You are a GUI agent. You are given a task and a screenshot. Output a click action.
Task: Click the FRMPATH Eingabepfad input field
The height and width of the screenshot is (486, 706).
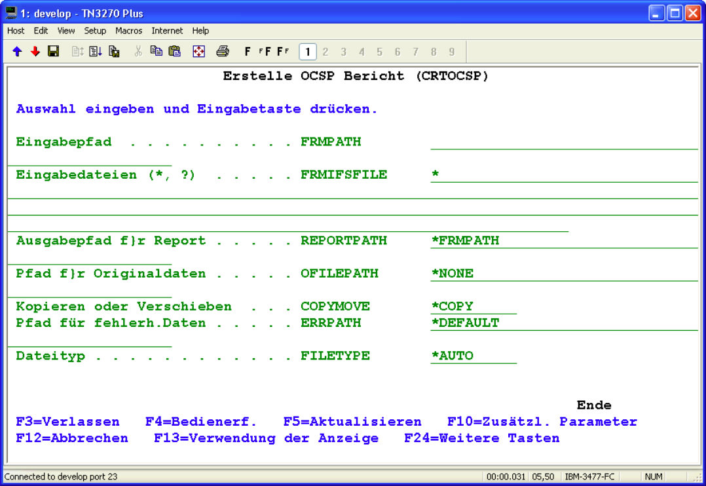[563, 142]
